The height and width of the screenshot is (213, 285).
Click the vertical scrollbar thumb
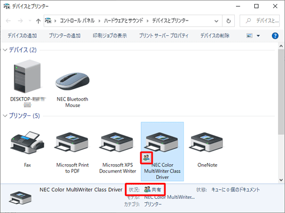(281, 92)
